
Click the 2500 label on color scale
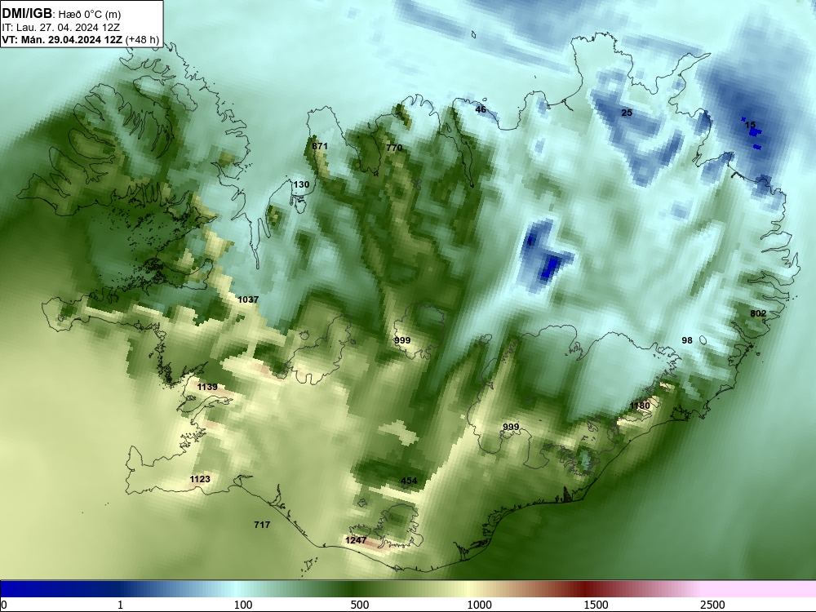[x=712, y=605]
